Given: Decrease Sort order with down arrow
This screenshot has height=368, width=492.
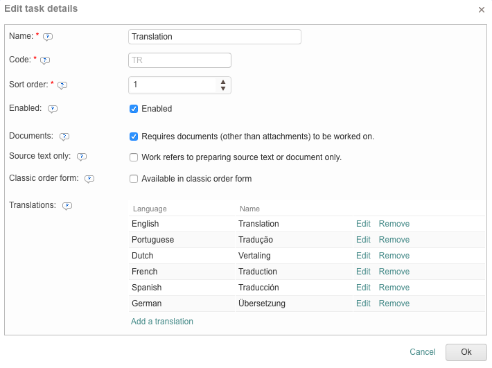Looking at the screenshot, I should 223,89.
